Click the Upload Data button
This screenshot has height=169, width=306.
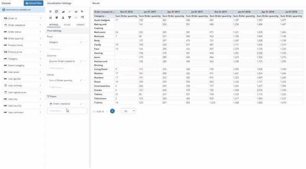33,3
